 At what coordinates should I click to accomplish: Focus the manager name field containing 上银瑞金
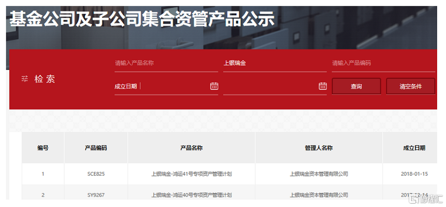275,63
